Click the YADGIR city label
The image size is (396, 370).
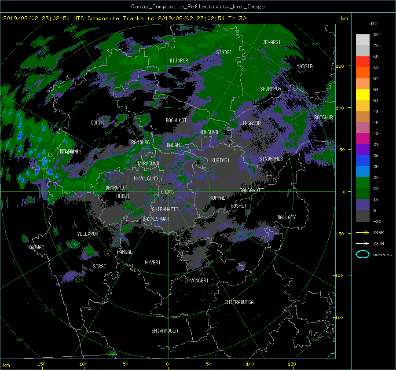click(x=304, y=66)
